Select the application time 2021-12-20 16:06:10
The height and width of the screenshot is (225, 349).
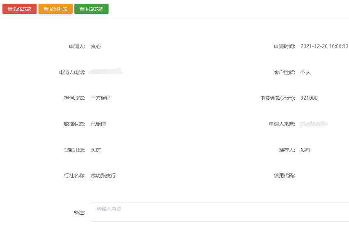click(324, 46)
